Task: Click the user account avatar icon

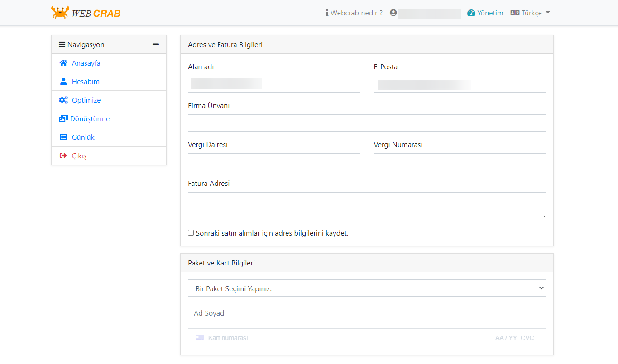Action: 393,13
